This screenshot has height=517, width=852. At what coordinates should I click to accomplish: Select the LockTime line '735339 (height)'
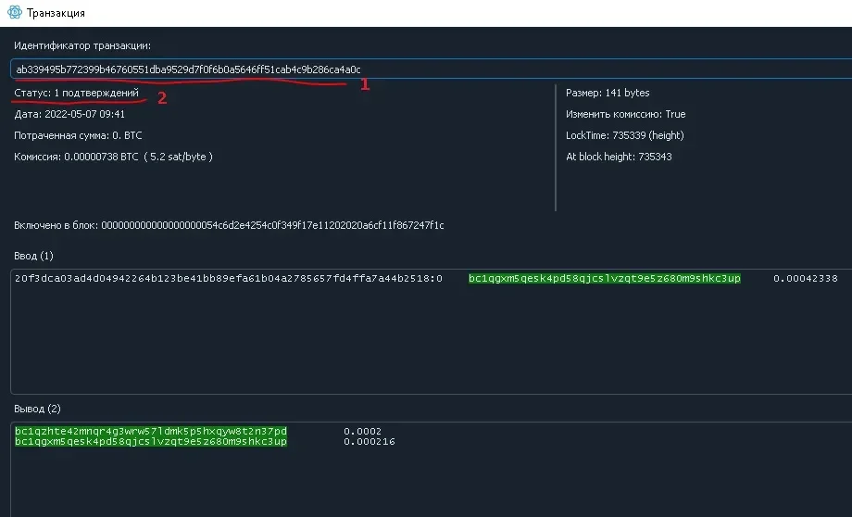pos(625,135)
